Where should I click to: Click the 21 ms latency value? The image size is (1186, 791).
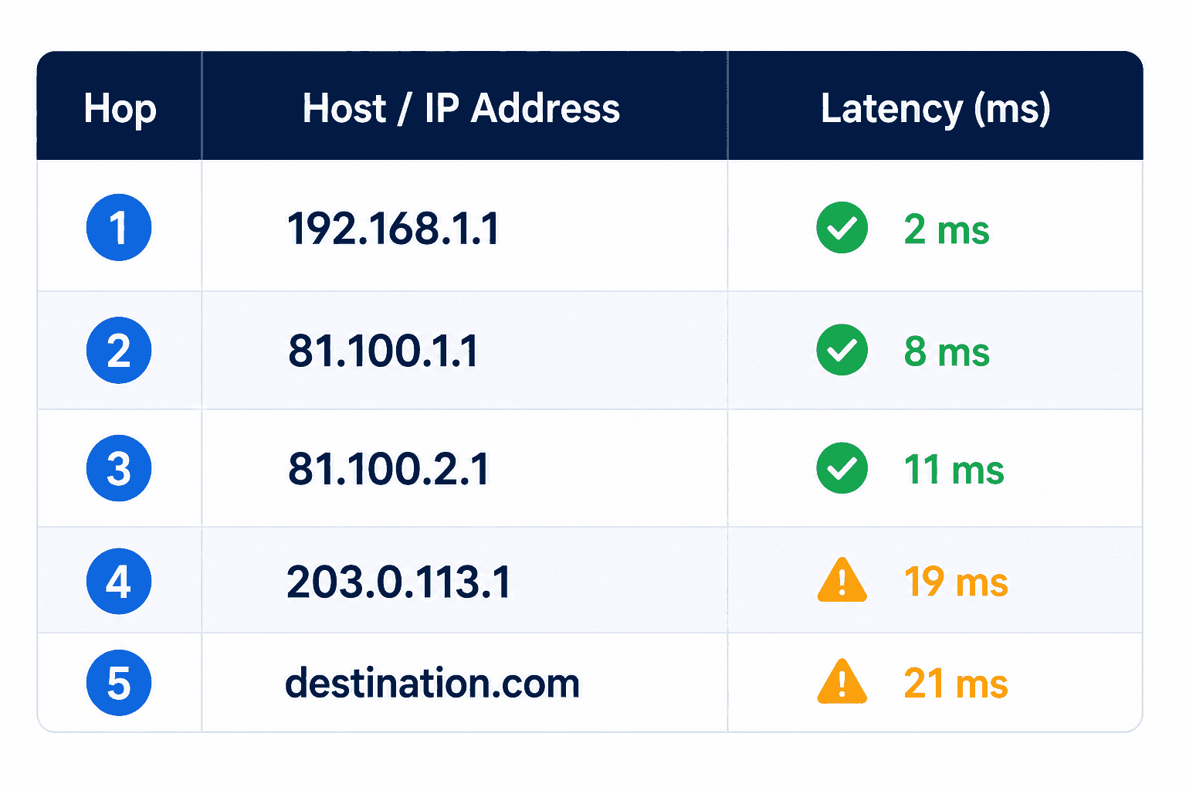pos(956,684)
